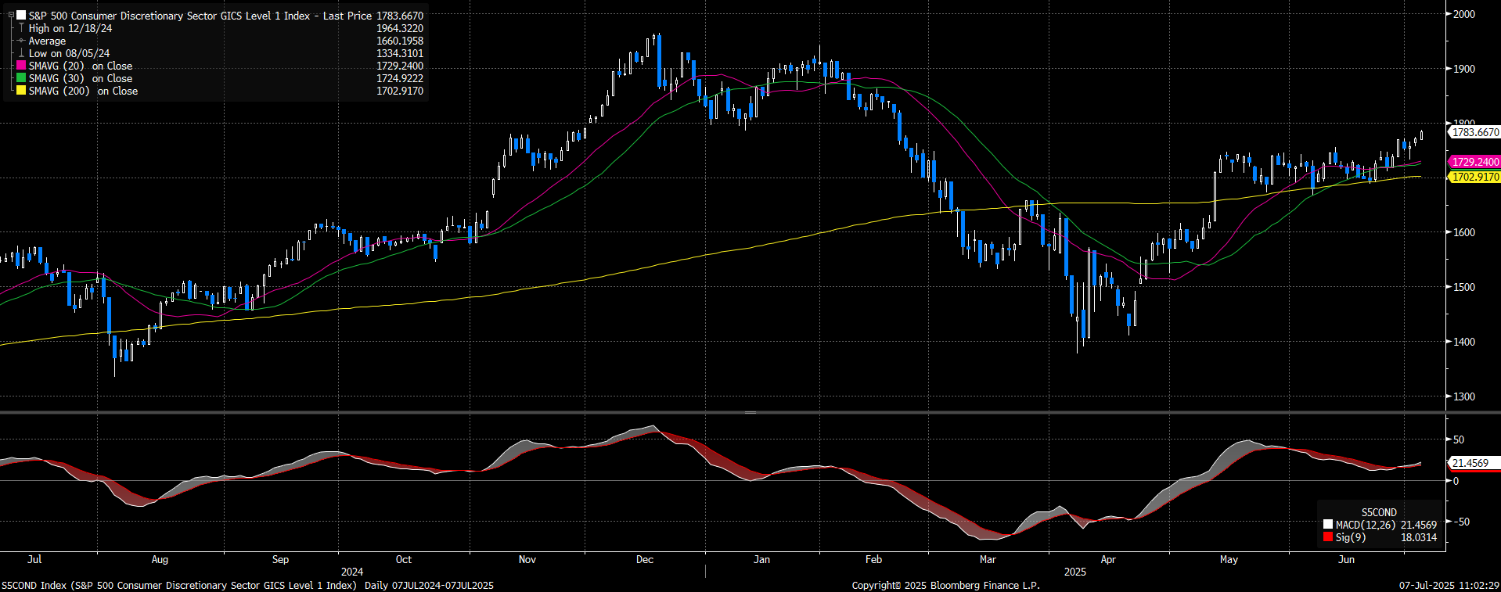
Task: Click the pink 1729.2400 tag on the price axis
Action: [x=1475, y=162]
